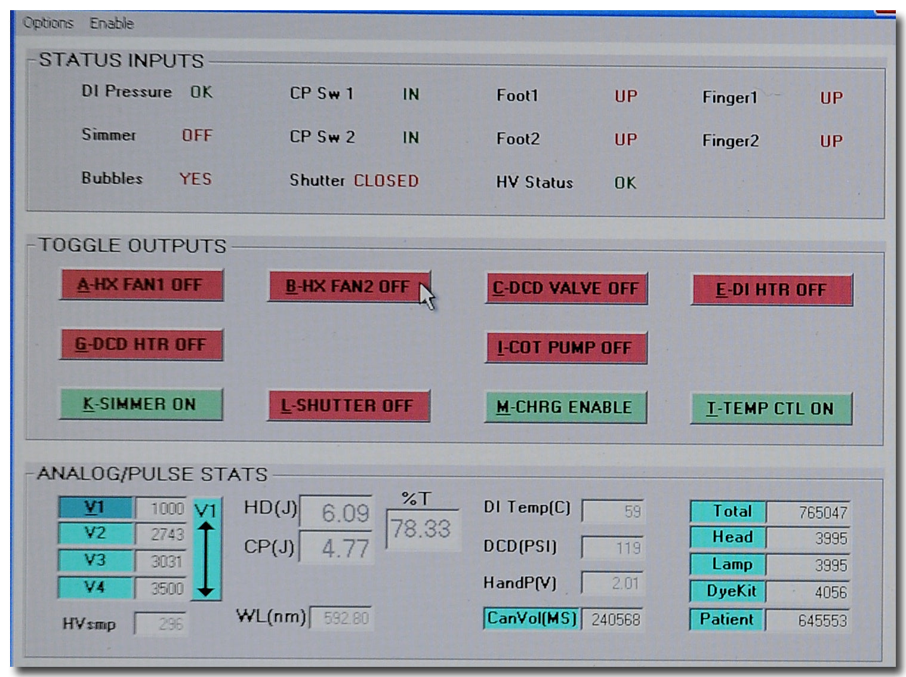The image size is (906, 677).
Task: Click the HandP(V) value field
Action: (x=613, y=583)
